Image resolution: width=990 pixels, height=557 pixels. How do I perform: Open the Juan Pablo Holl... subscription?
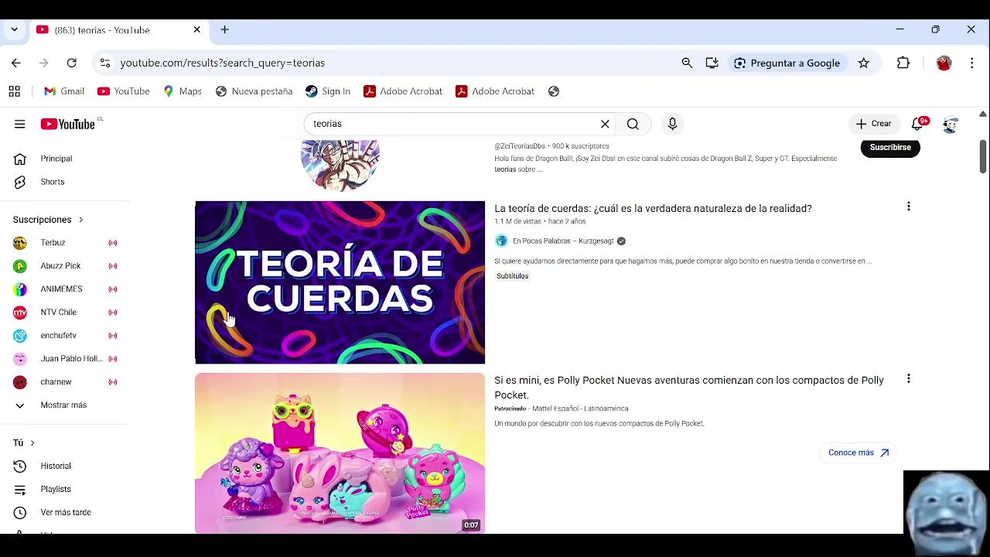point(65,359)
